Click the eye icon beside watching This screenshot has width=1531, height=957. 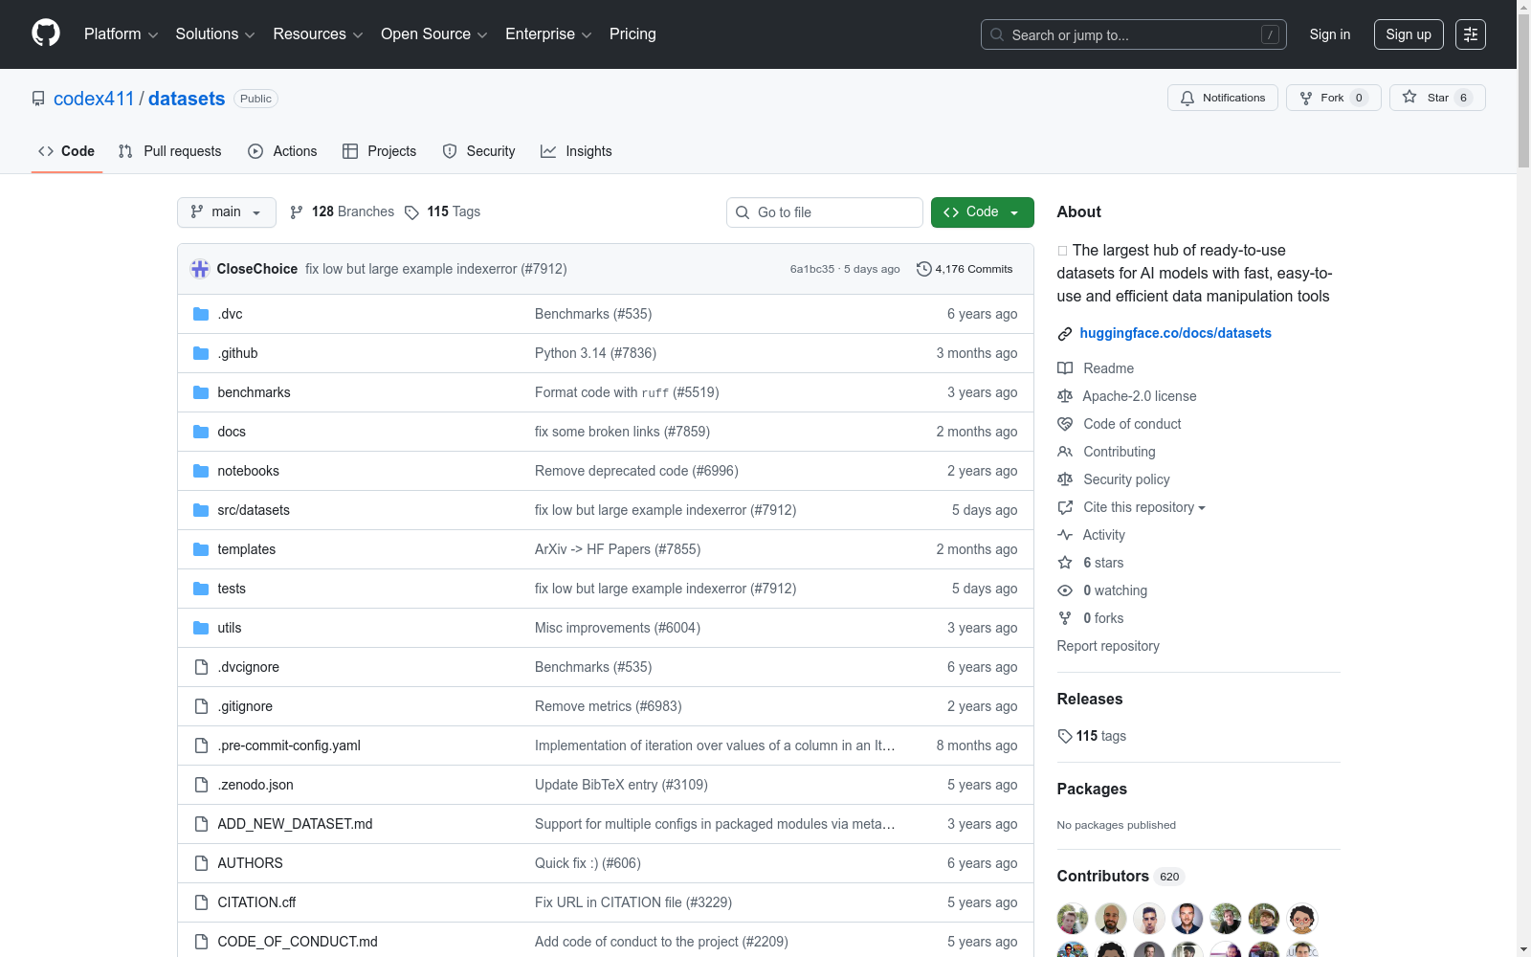click(x=1065, y=590)
